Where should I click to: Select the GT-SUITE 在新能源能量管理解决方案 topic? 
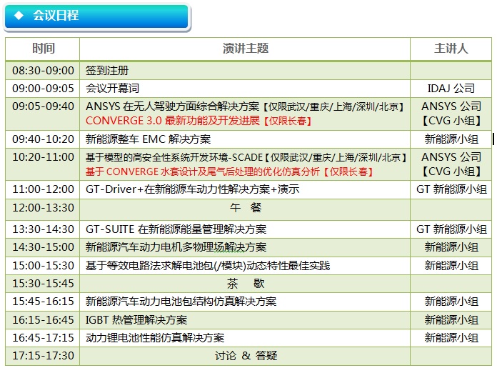pos(176,229)
